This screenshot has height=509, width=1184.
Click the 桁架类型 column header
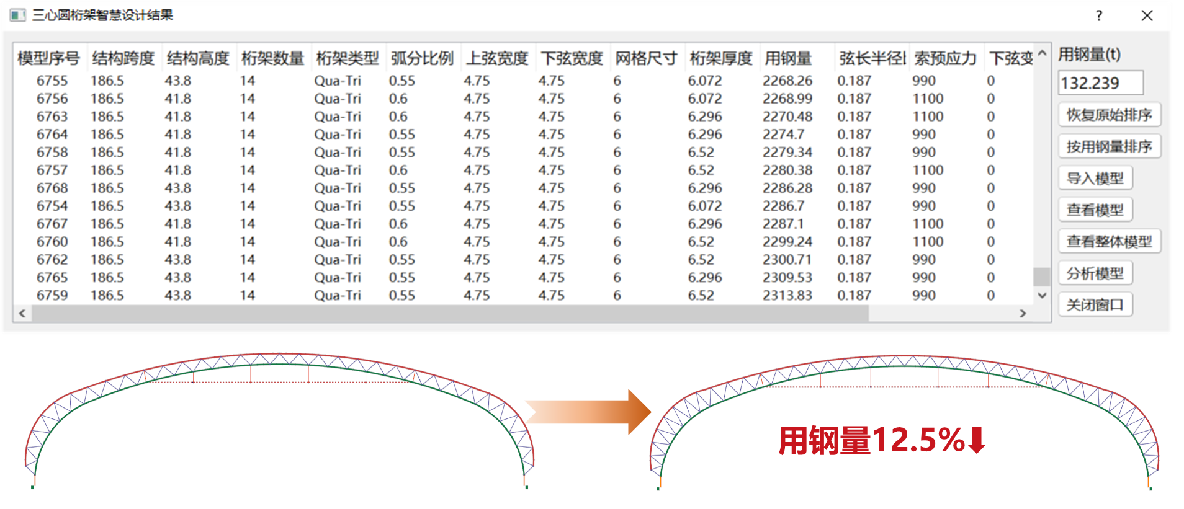(347, 59)
